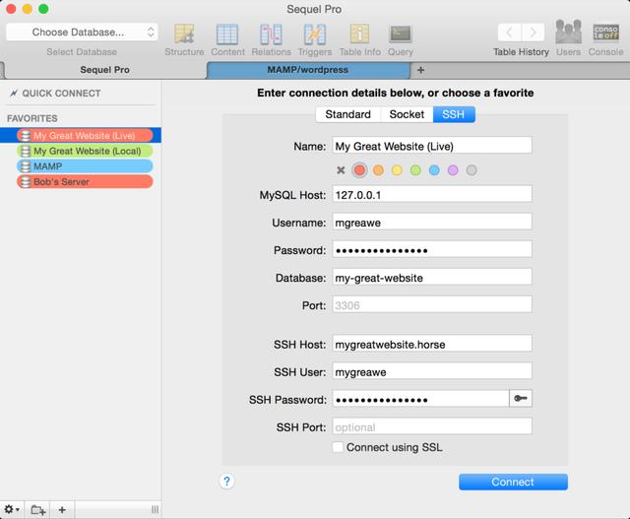The image size is (630, 519).
Task: Select QUICK CONNECT in the sidebar
Action: pyautogui.click(x=61, y=94)
